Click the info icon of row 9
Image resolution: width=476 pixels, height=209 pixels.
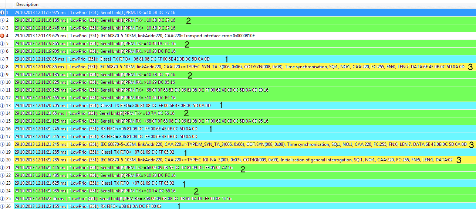pyautogui.click(x=3, y=75)
